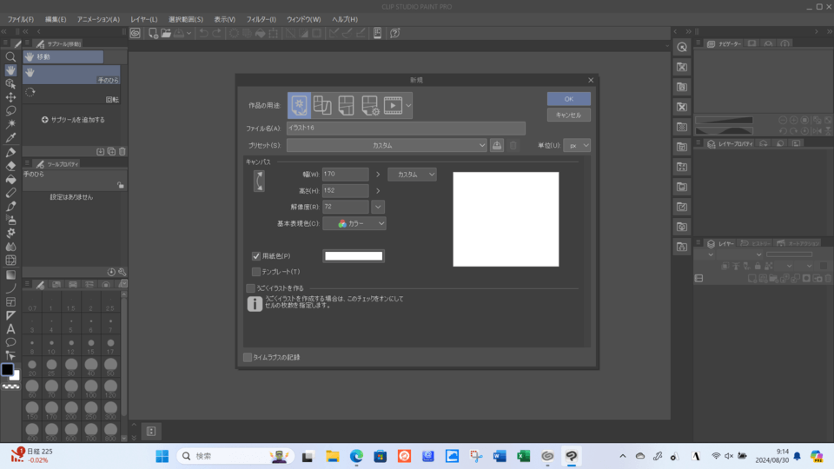Open the ウィンドウ(W) menu
The width and height of the screenshot is (834, 469).
click(304, 19)
